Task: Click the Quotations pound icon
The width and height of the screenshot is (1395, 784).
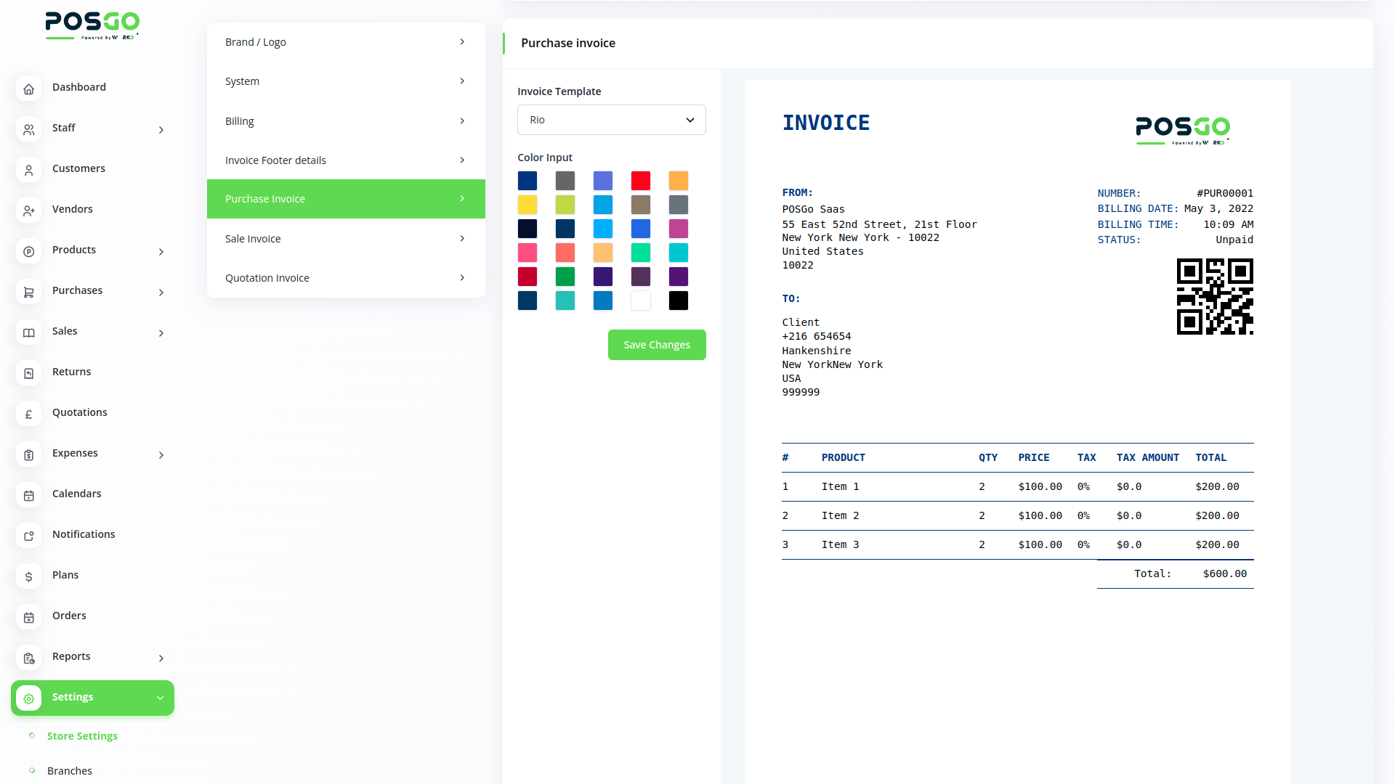Action: click(28, 414)
